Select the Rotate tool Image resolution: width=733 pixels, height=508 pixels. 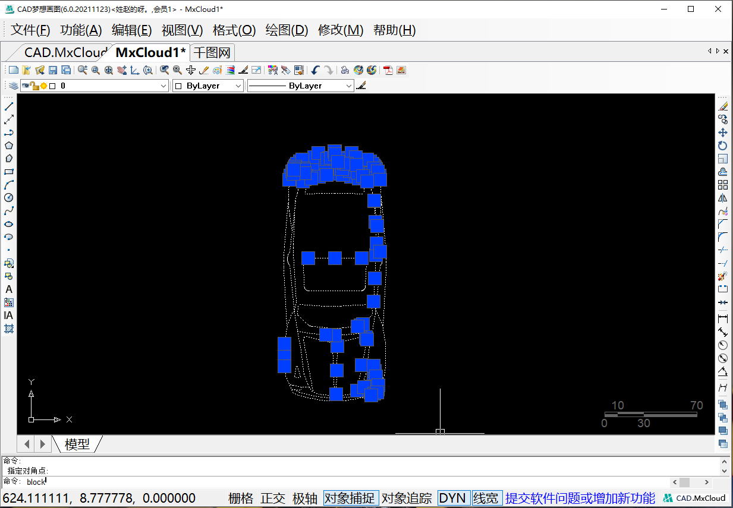[x=723, y=146]
